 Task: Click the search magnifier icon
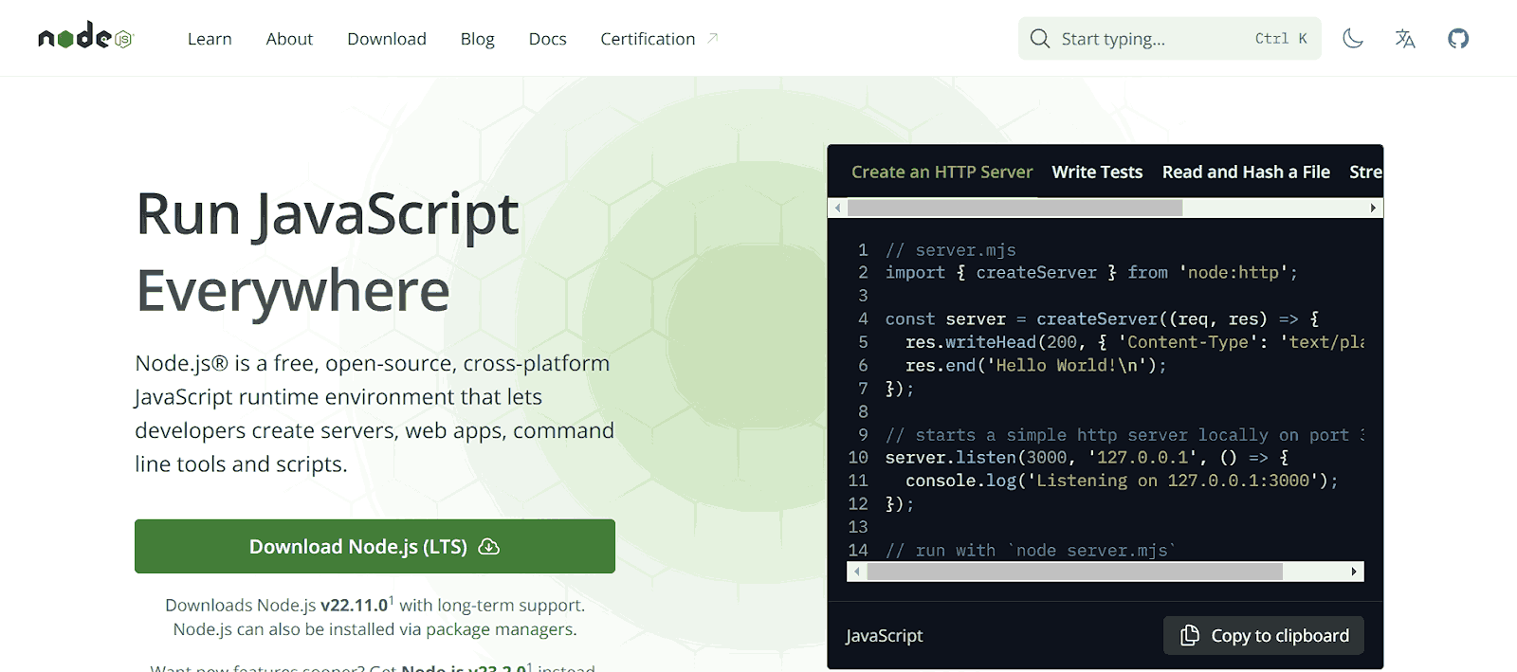(x=1040, y=39)
